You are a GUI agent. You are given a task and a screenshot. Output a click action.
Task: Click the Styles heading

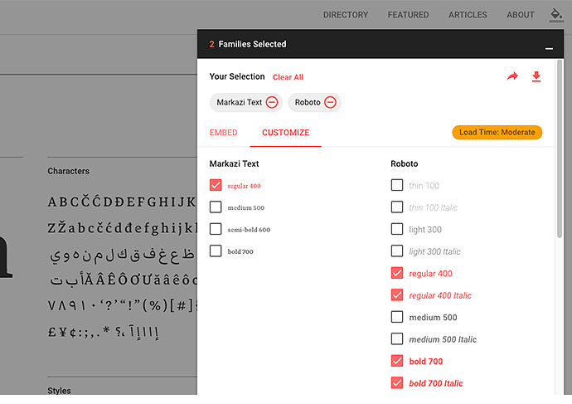[59, 391]
